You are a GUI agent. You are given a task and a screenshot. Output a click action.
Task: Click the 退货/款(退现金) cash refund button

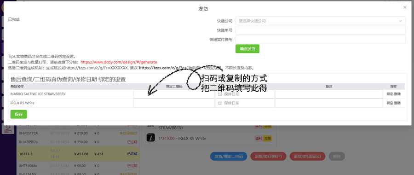[308, 156]
